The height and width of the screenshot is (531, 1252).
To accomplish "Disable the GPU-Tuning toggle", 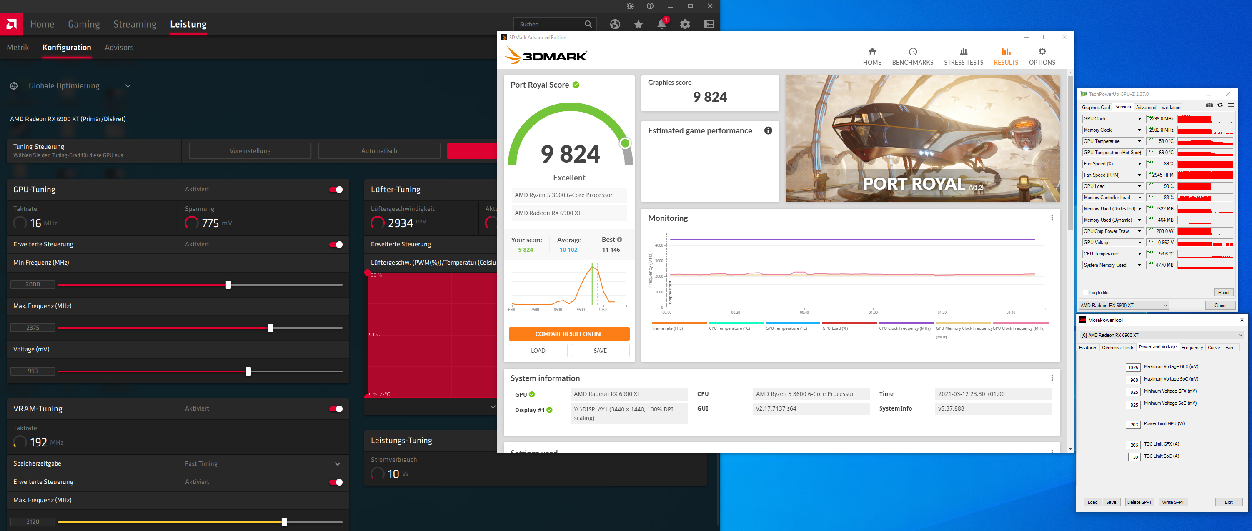I will click(336, 190).
